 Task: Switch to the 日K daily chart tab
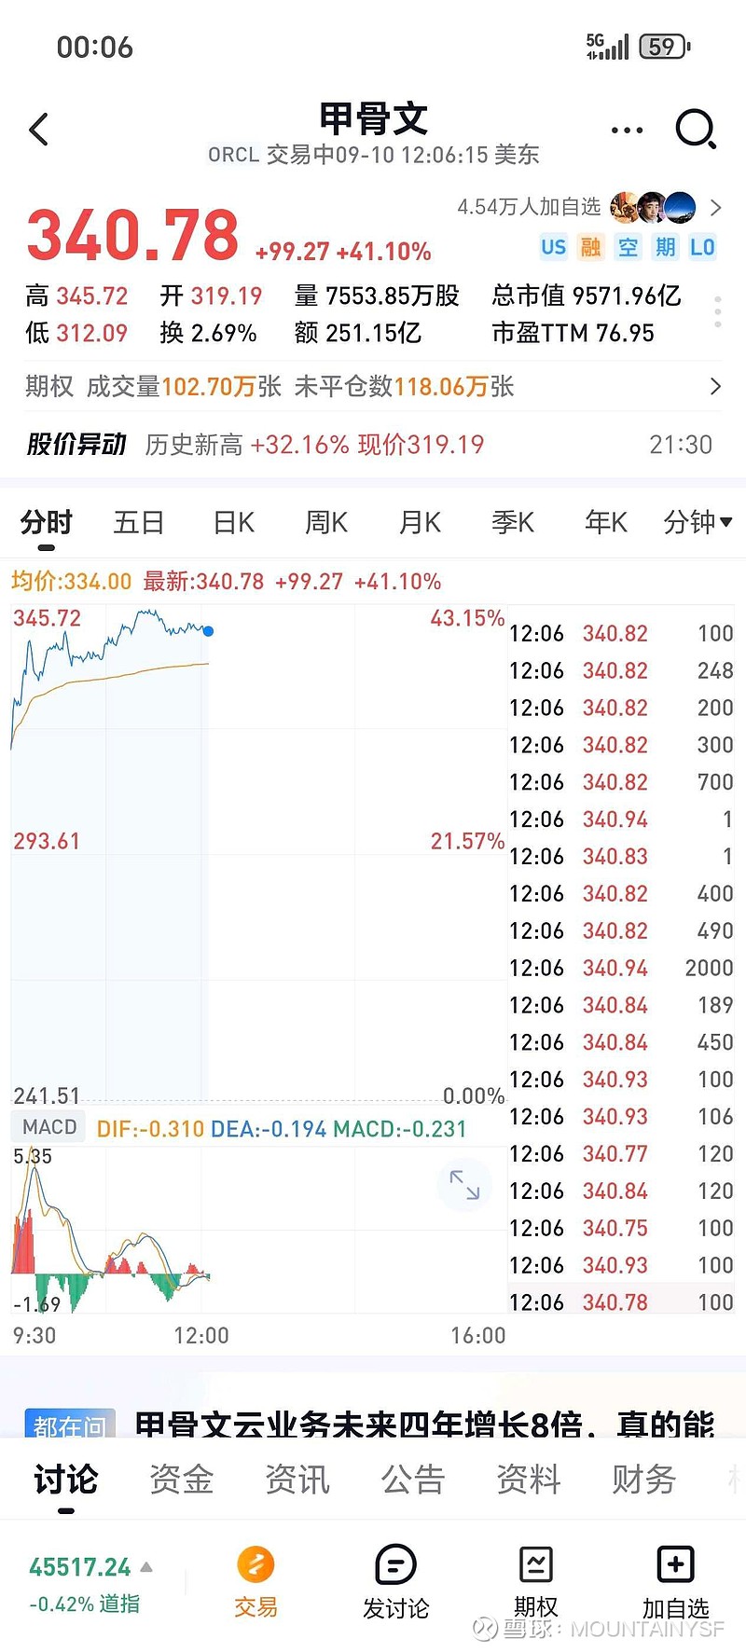click(233, 522)
